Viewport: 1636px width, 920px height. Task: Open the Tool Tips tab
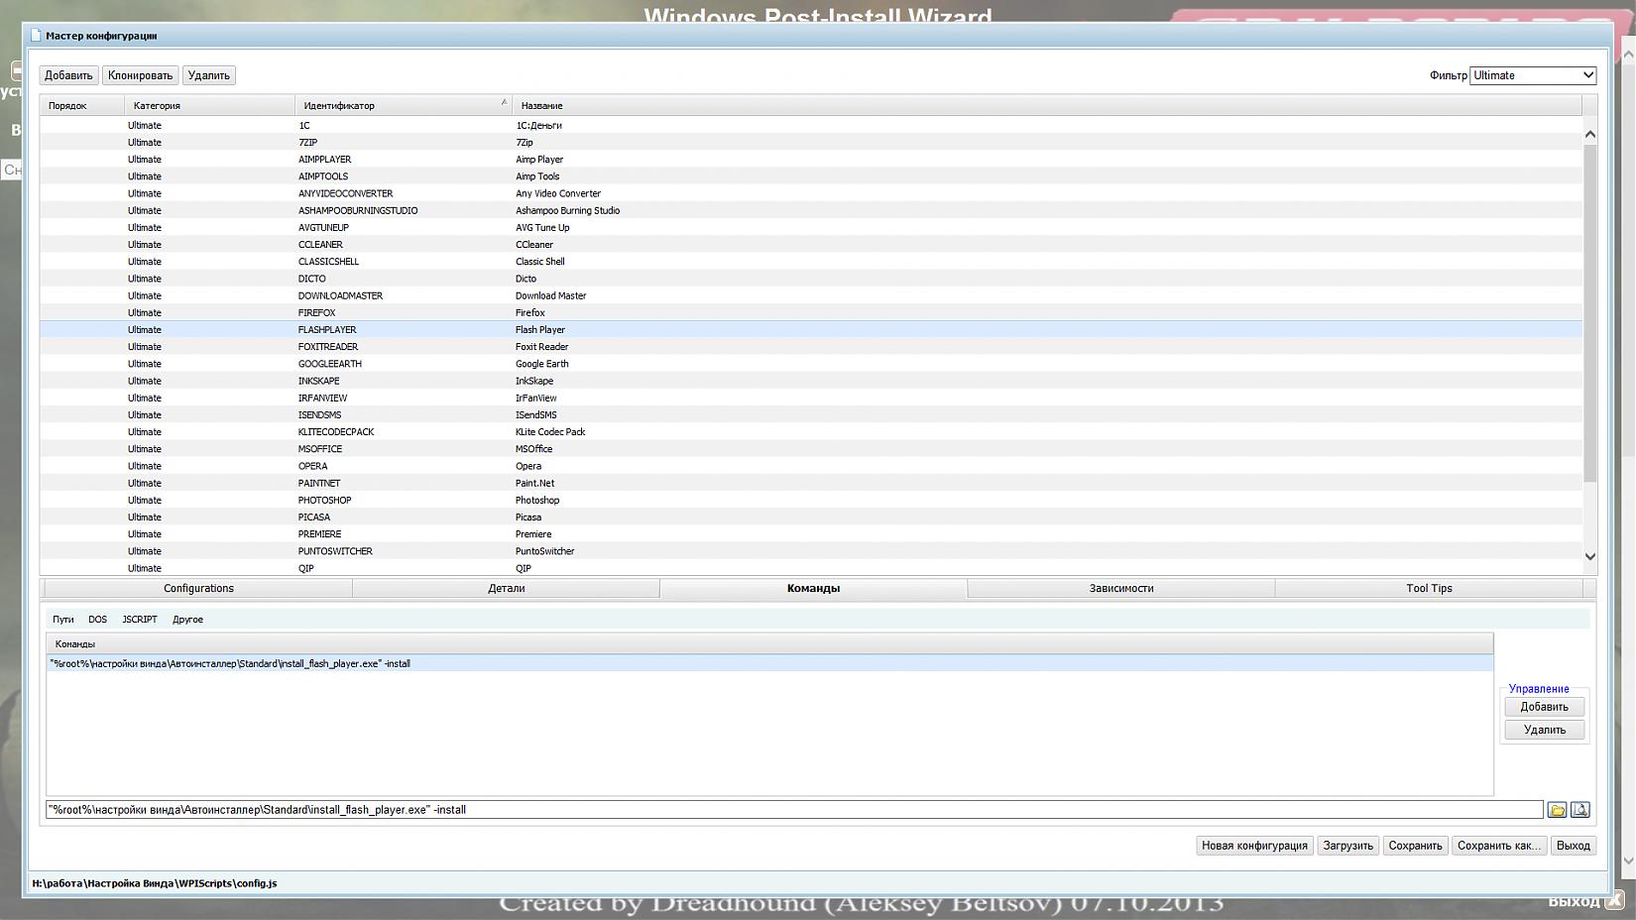[x=1429, y=589]
